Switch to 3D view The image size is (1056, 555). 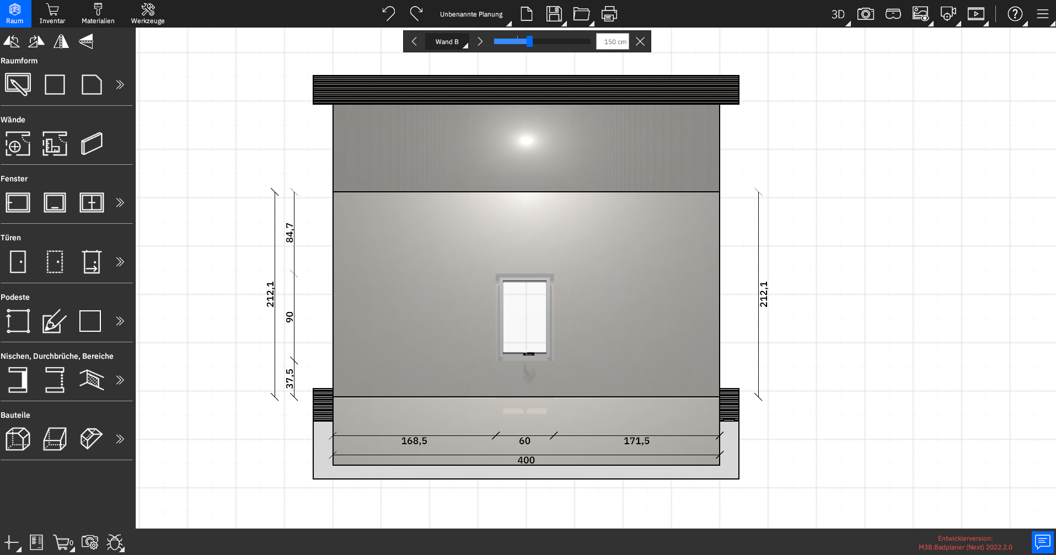[838, 14]
